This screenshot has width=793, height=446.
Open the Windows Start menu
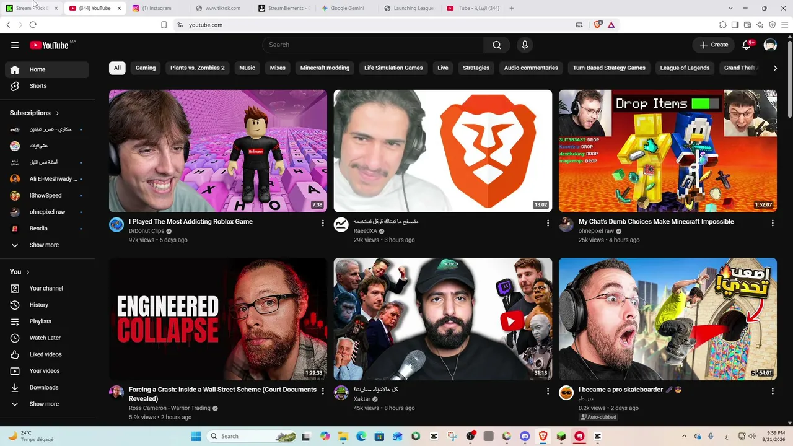(x=196, y=436)
